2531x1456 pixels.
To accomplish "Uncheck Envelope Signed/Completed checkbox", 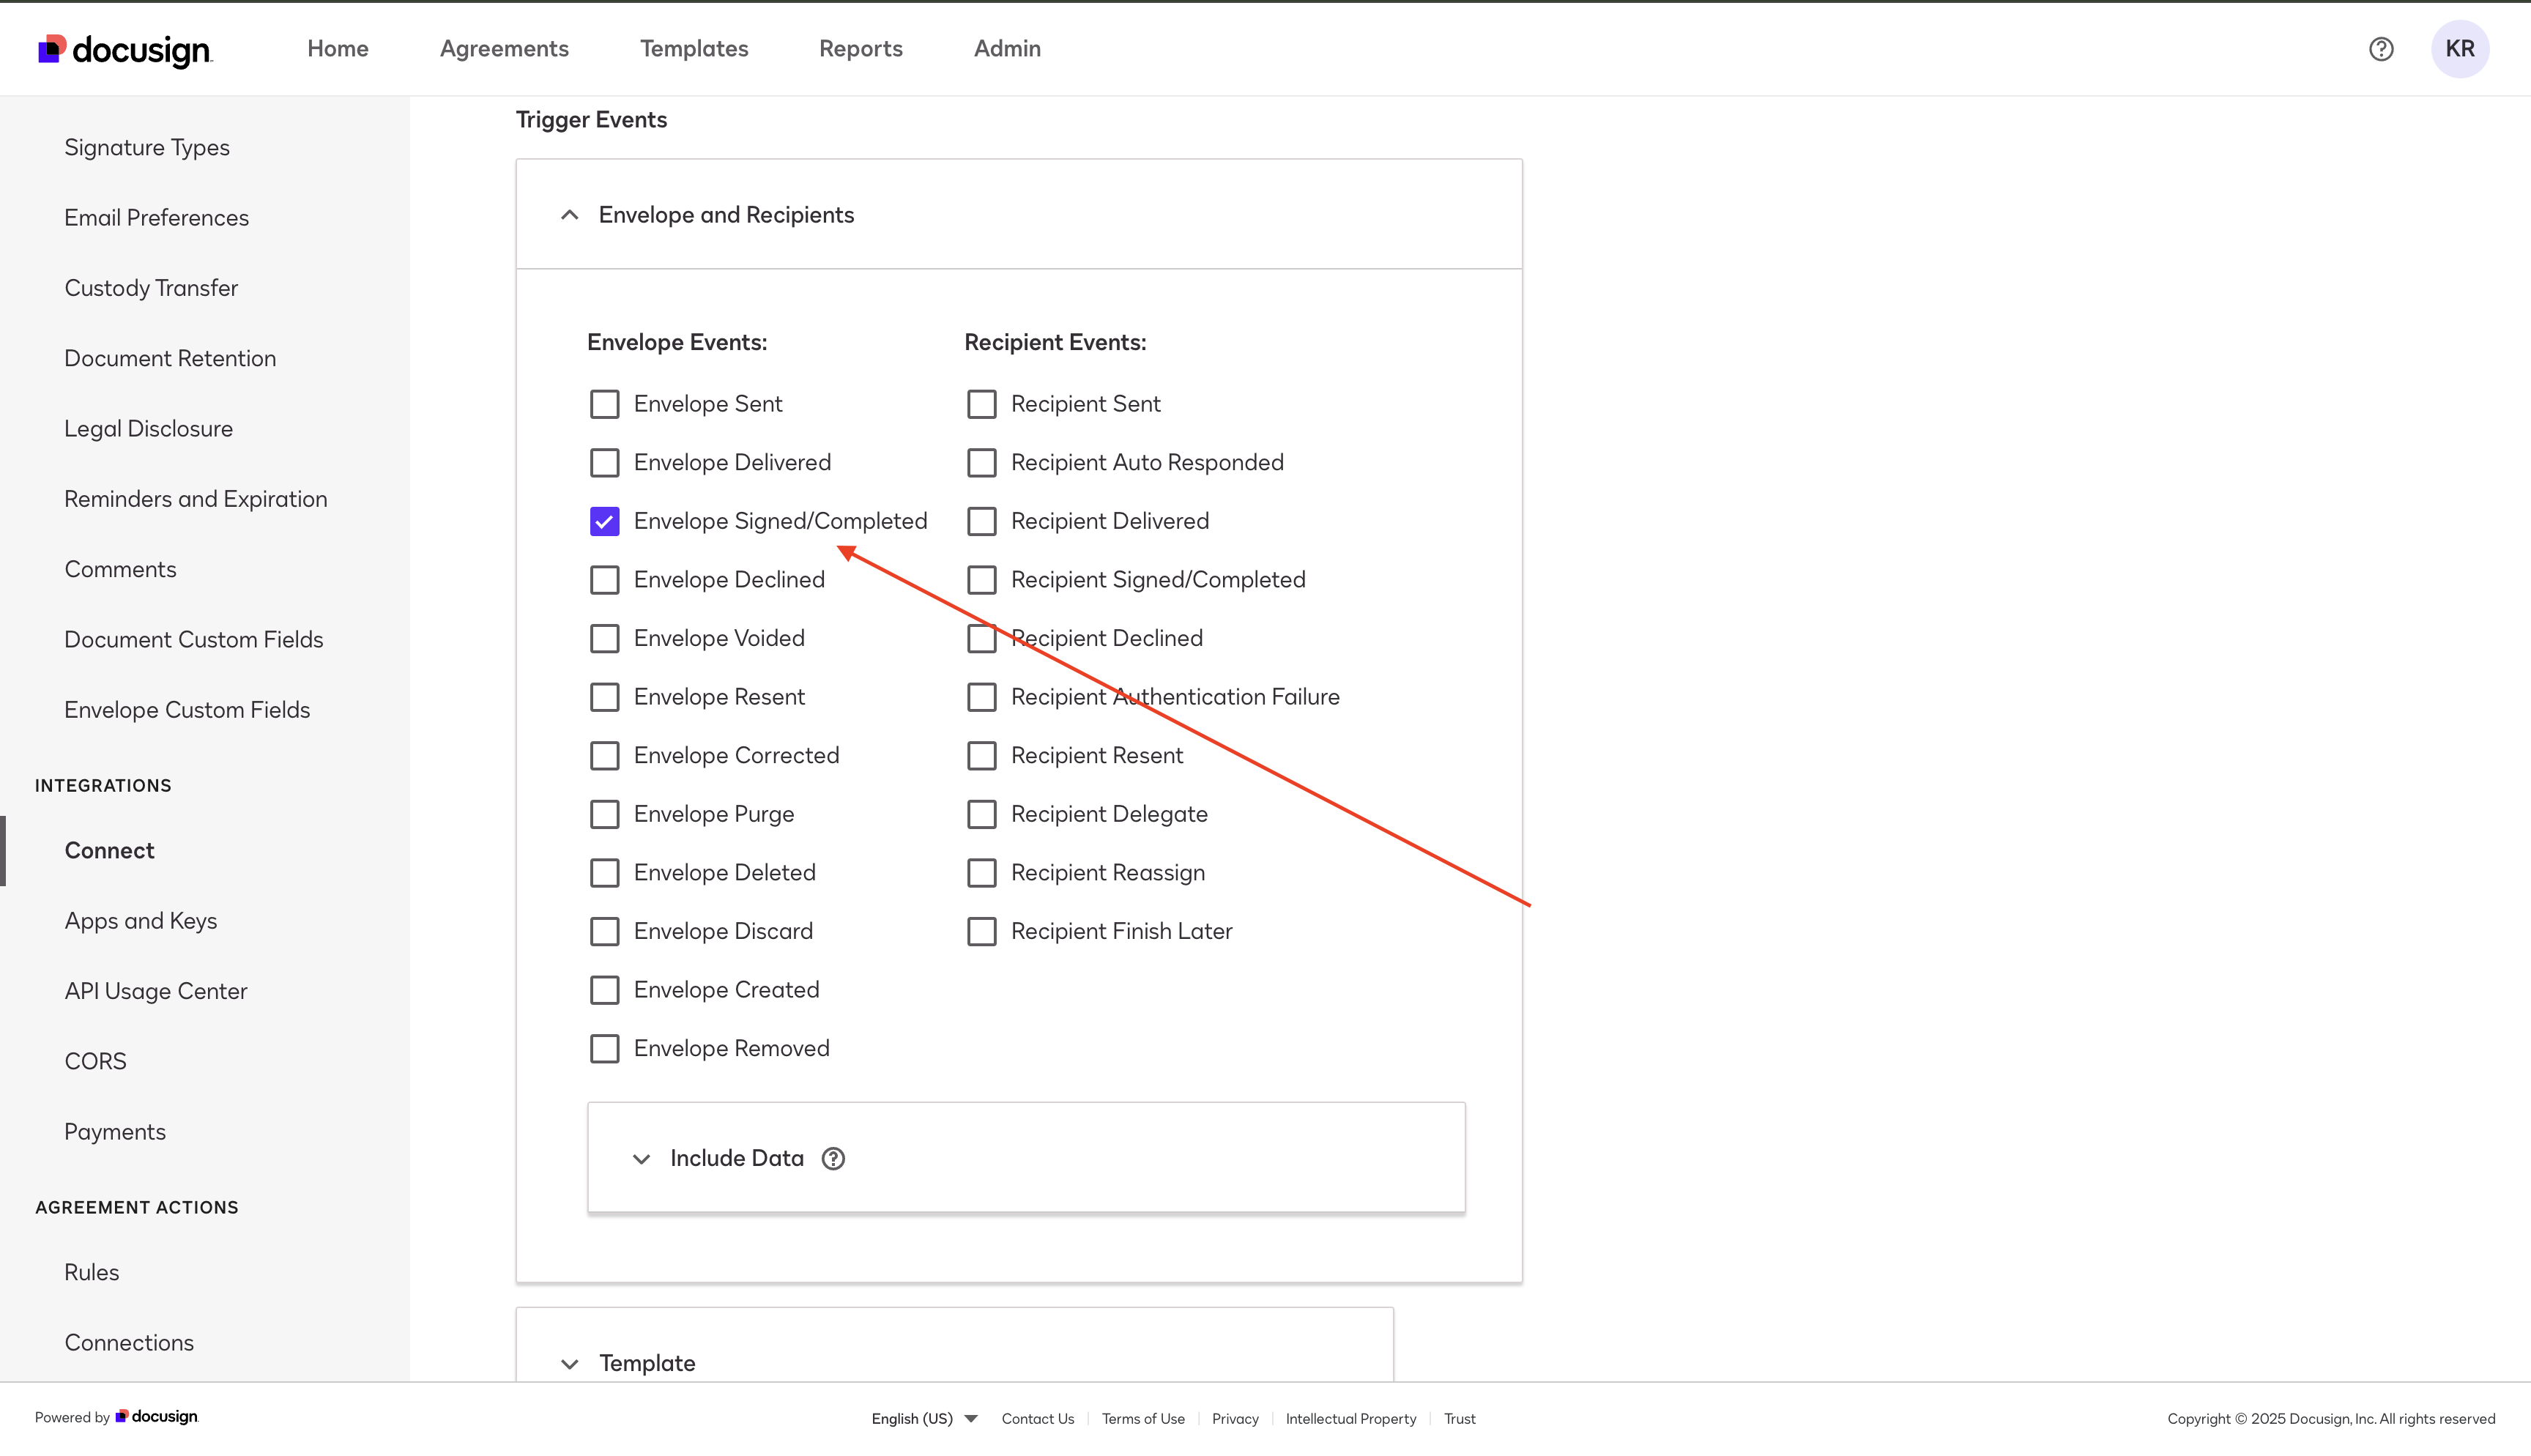I will pos(605,522).
